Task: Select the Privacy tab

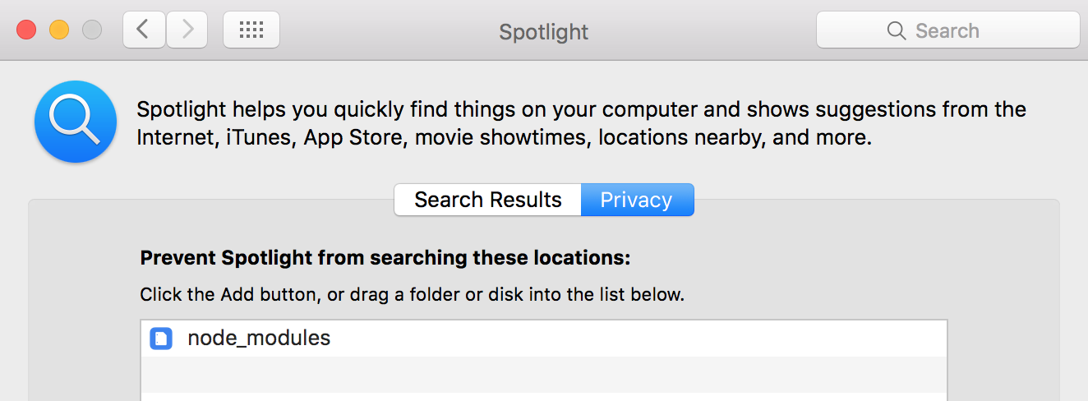Action: click(x=637, y=200)
